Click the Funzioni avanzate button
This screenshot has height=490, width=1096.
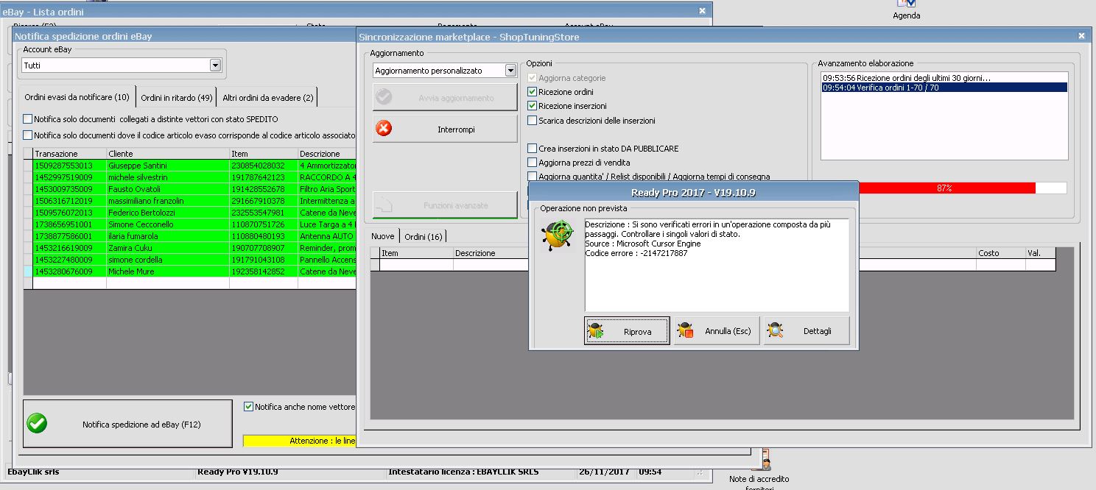point(445,205)
